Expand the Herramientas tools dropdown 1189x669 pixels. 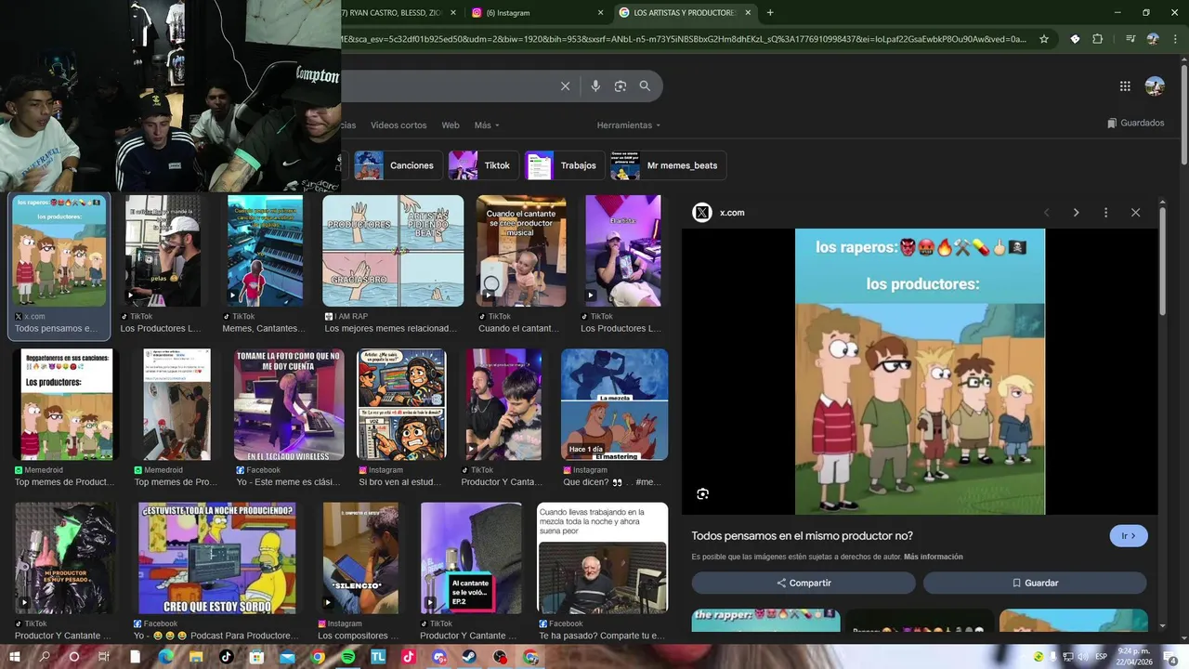[629, 125]
